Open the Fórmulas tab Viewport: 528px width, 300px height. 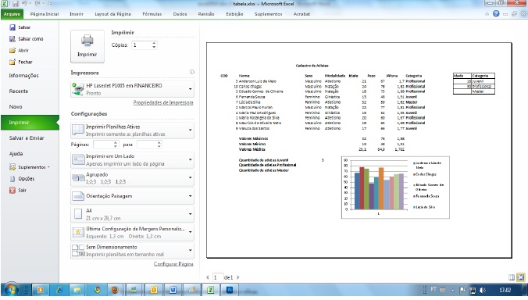152,14
